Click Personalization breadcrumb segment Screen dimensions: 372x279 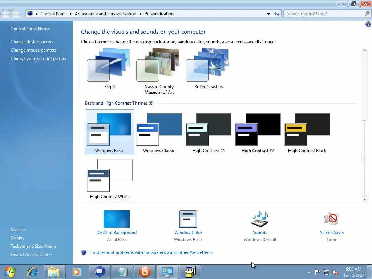[159, 14]
